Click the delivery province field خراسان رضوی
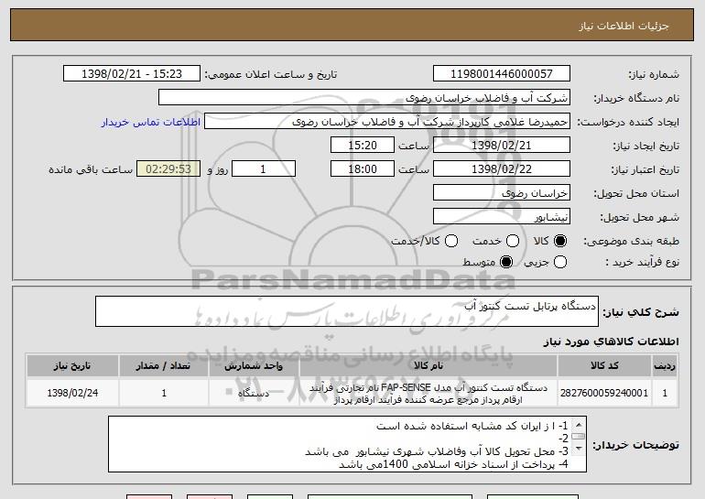The image size is (705, 499). [x=502, y=193]
